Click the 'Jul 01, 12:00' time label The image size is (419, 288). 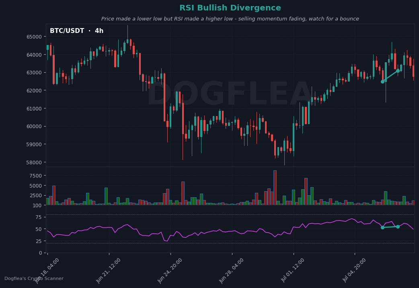click(293, 270)
